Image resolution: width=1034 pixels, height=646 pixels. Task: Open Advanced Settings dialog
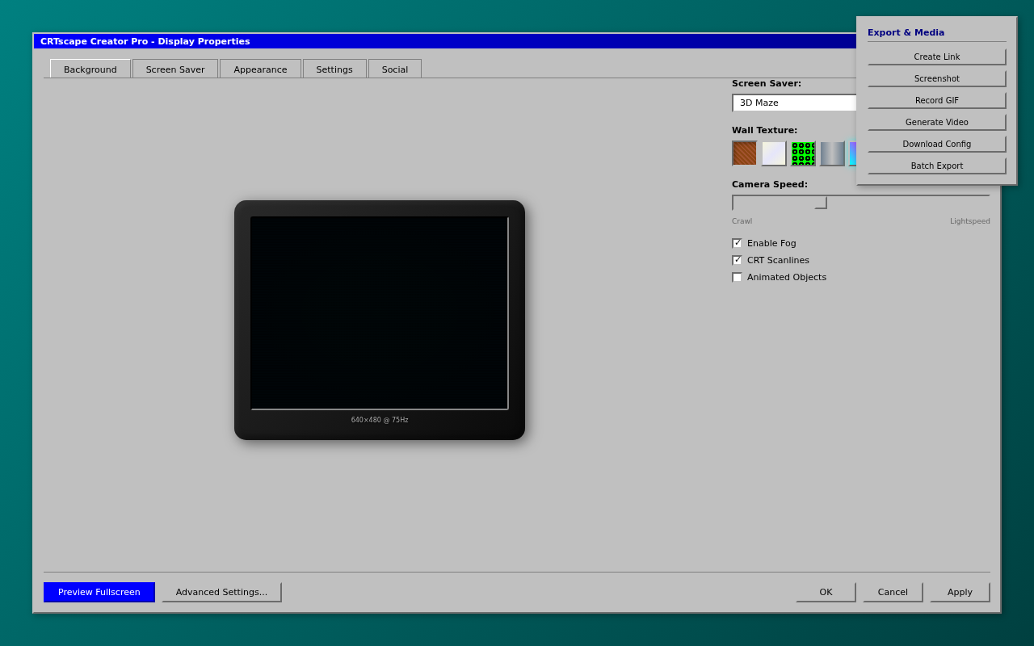221,592
